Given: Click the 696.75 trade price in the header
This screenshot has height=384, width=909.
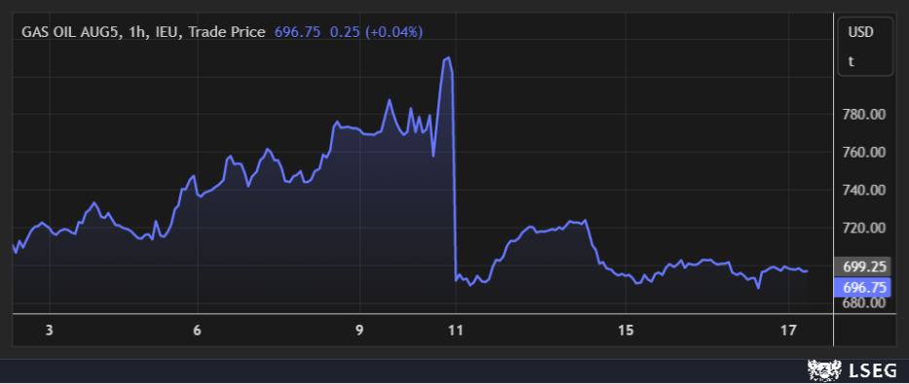Looking at the screenshot, I should (x=297, y=32).
